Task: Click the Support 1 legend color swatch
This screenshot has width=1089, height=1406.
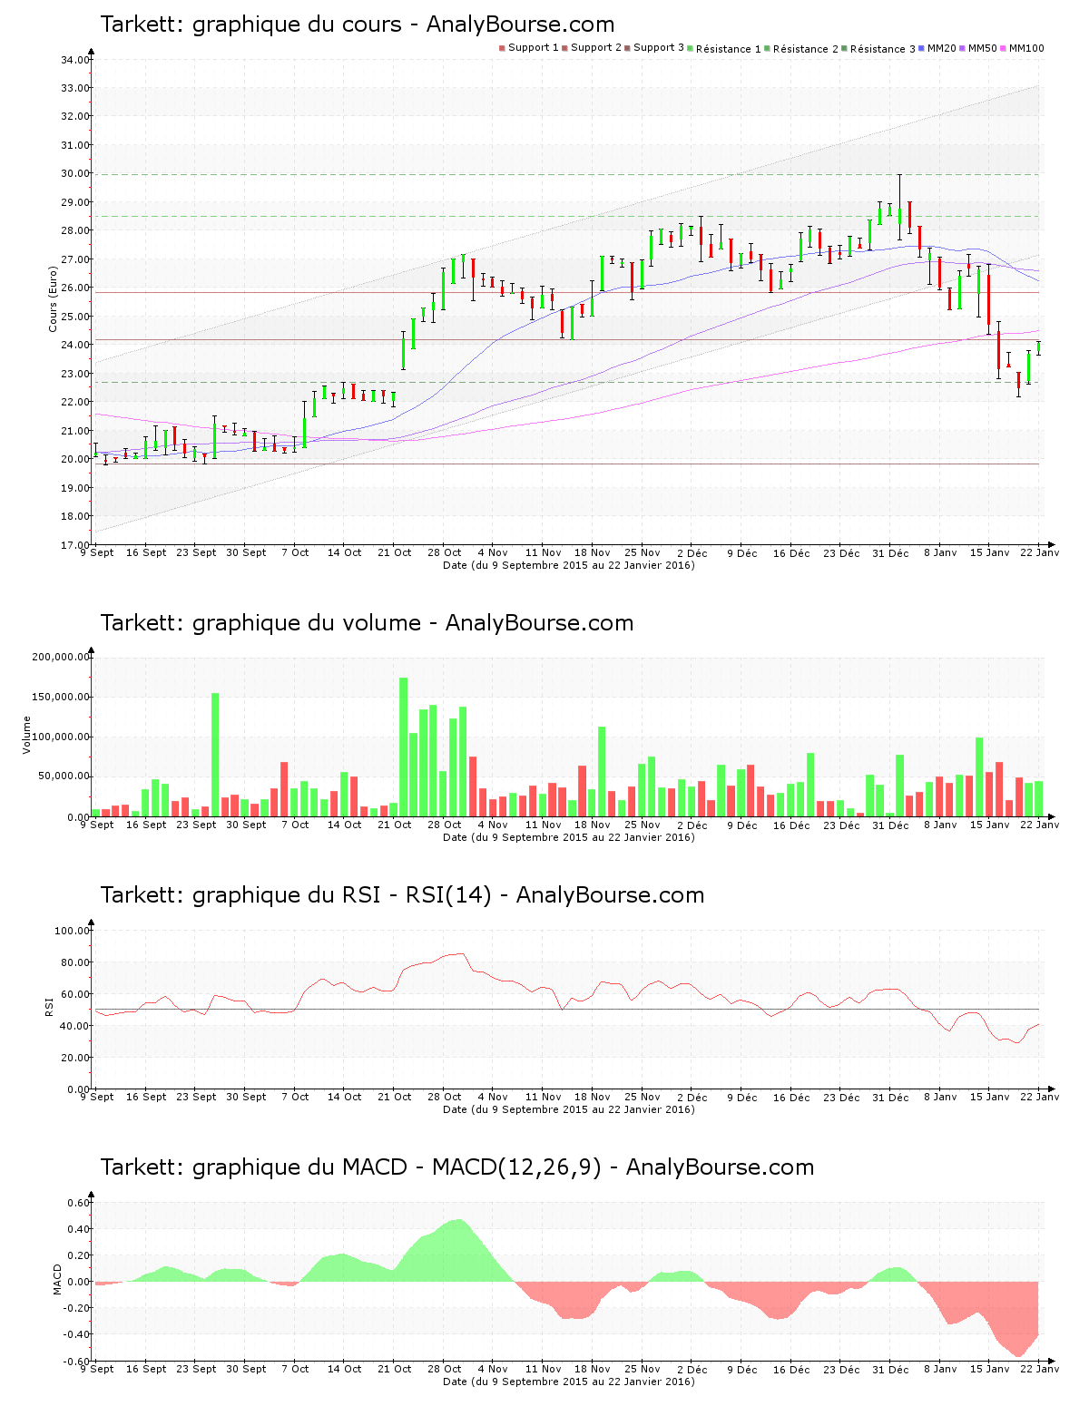Action: click(502, 48)
